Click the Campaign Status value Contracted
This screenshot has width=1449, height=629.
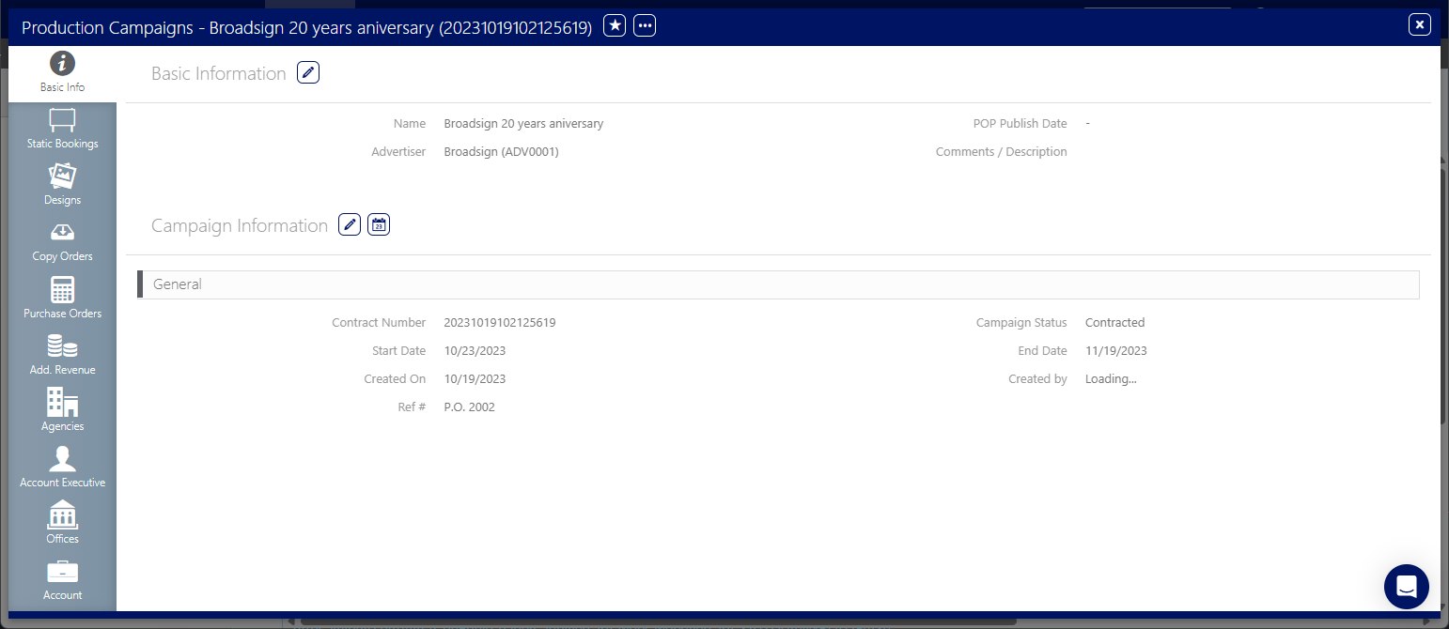(x=1114, y=323)
